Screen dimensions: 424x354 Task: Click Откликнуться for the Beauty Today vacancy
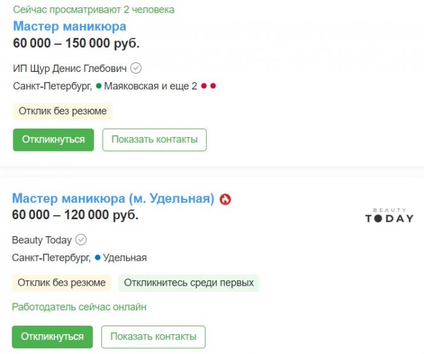(x=53, y=336)
